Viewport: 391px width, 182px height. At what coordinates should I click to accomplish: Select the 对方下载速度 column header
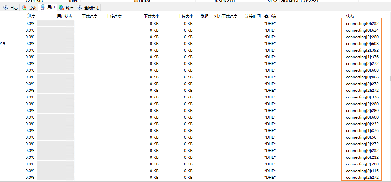coord(226,16)
